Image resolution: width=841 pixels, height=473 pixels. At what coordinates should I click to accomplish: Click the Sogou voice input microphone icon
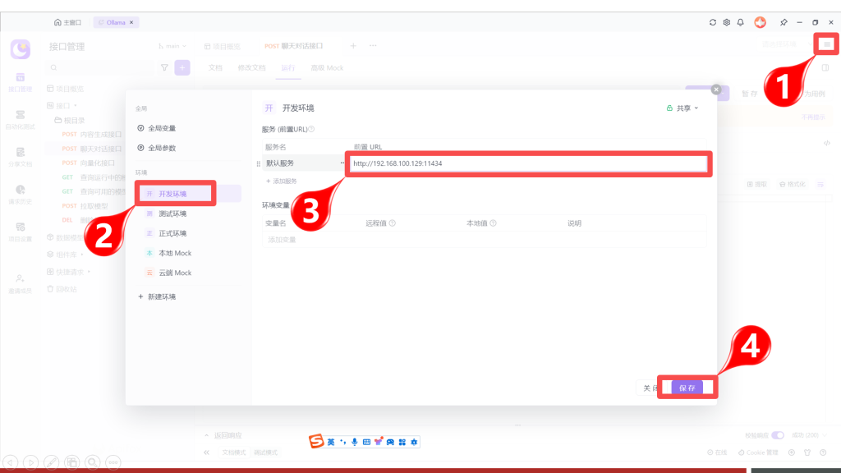tap(354, 442)
